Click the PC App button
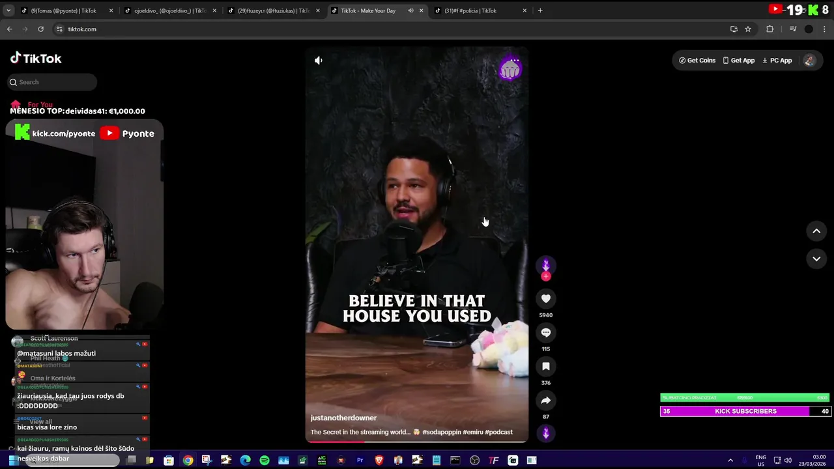The width and height of the screenshot is (834, 469). pyautogui.click(x=777, y=61)
